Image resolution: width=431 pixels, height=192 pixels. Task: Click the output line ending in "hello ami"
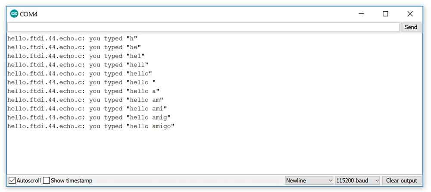87,109
